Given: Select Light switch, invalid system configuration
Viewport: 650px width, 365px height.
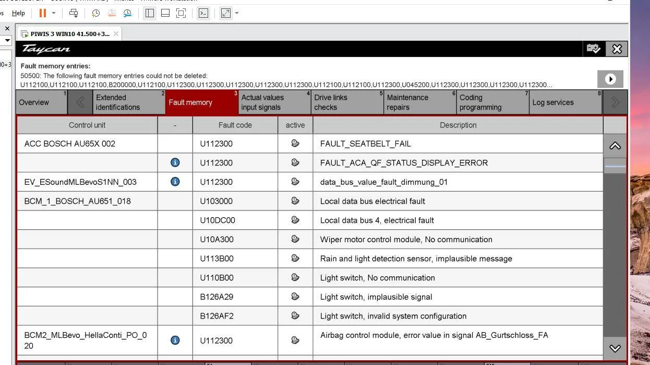Looking at the screenshot, I should (393, 316).
